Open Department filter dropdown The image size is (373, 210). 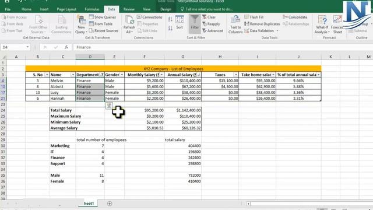[x=102, y=75]
